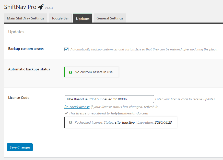Click the automatic backup description text
Screen dimensions: 223x160
144,49
